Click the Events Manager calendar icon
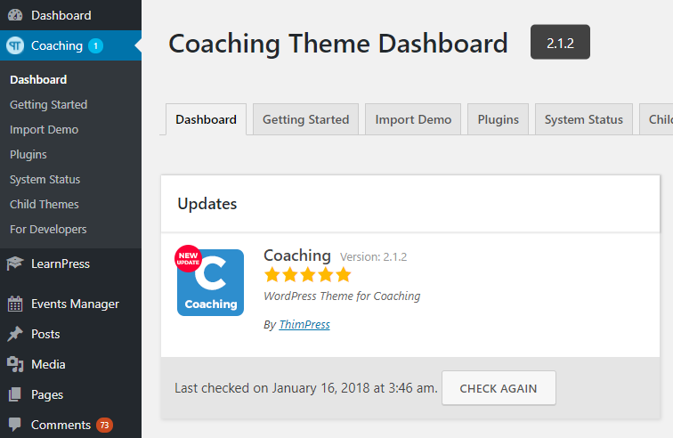Image resolution: width=673 pixels, height=438 pixels. click(x=15, y=304)
